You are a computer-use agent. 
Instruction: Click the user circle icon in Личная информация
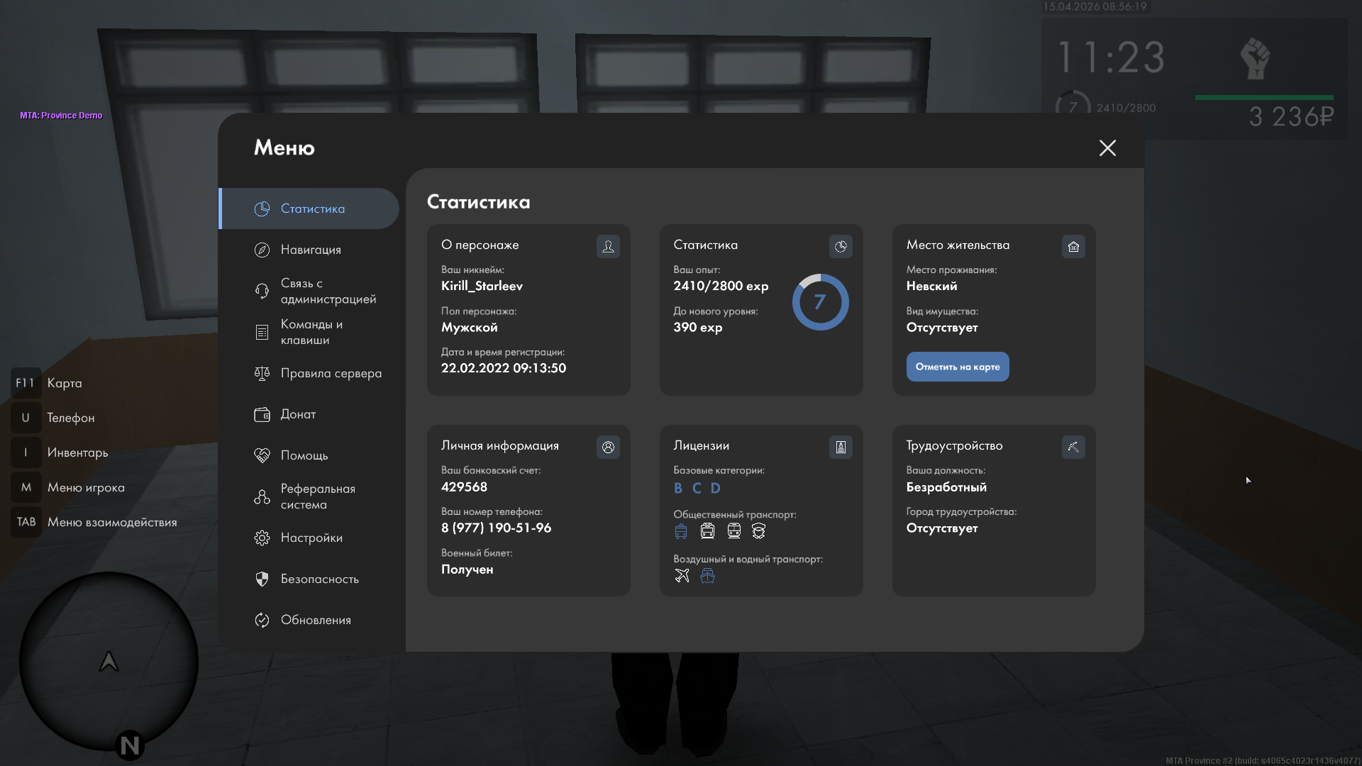pyautogui.click(x=608, y=447)
